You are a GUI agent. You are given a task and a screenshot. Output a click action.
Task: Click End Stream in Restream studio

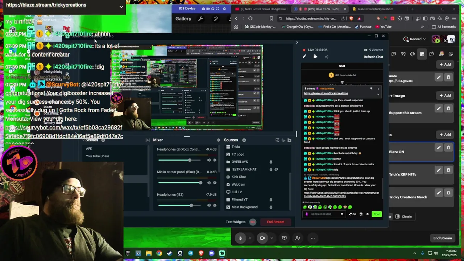pos(443,238)
